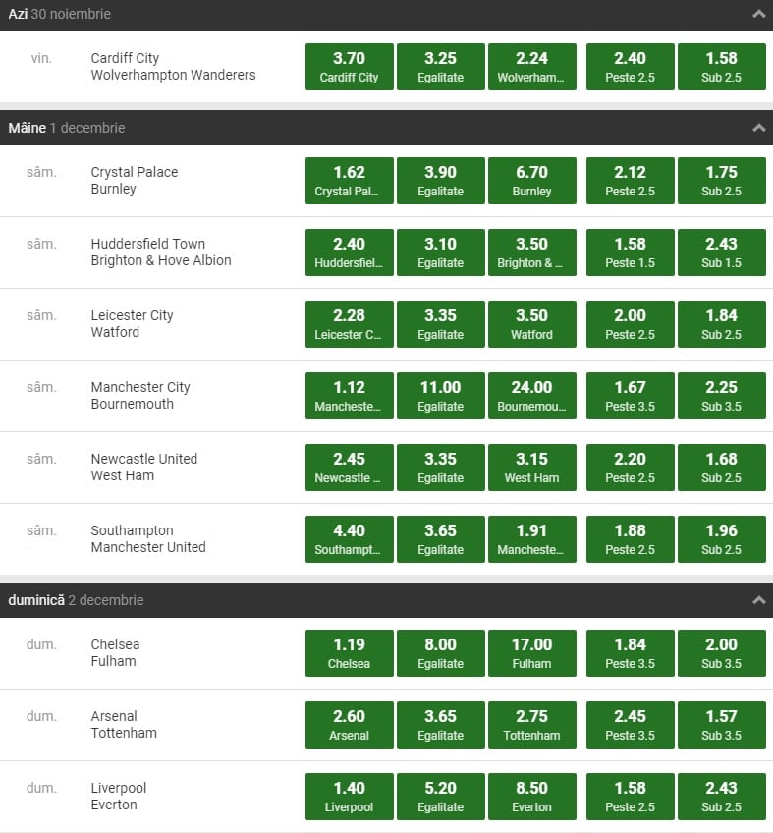Screen dimensions: 773x833
Task: Collapse the Mâine 1 decembrie section
Action: point(758,128)
